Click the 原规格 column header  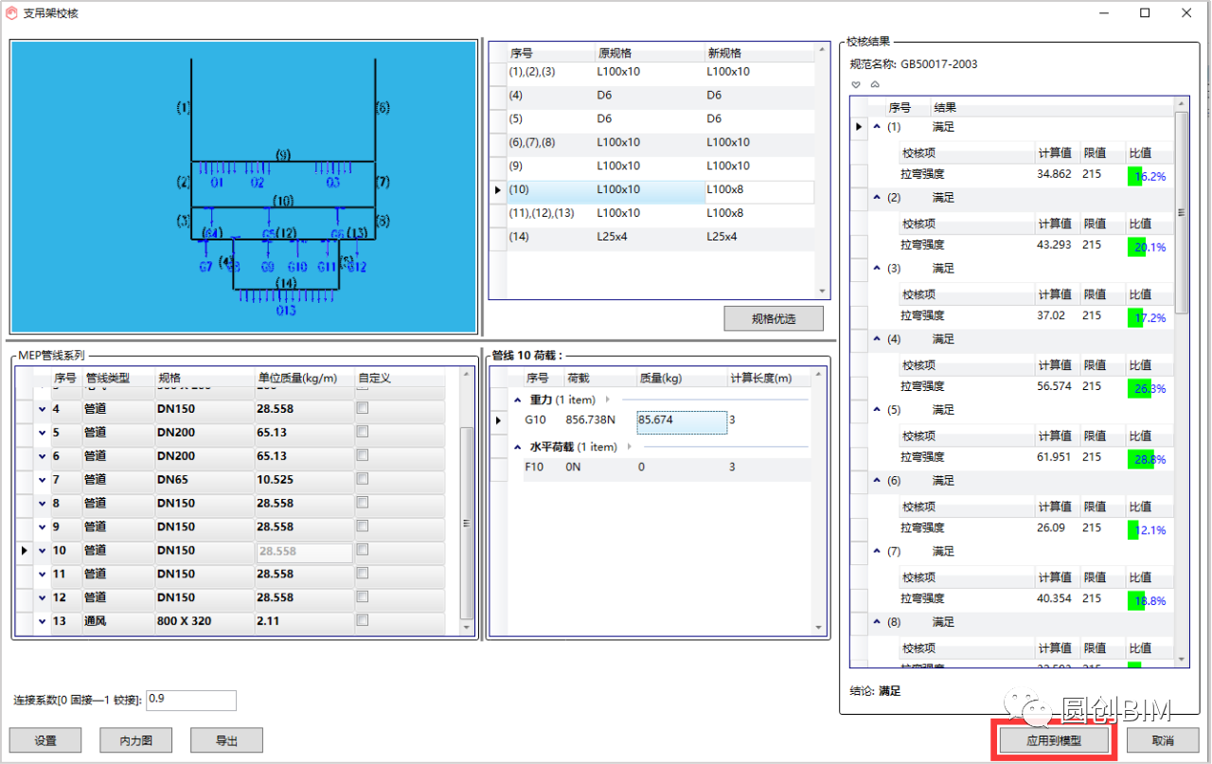648,53
